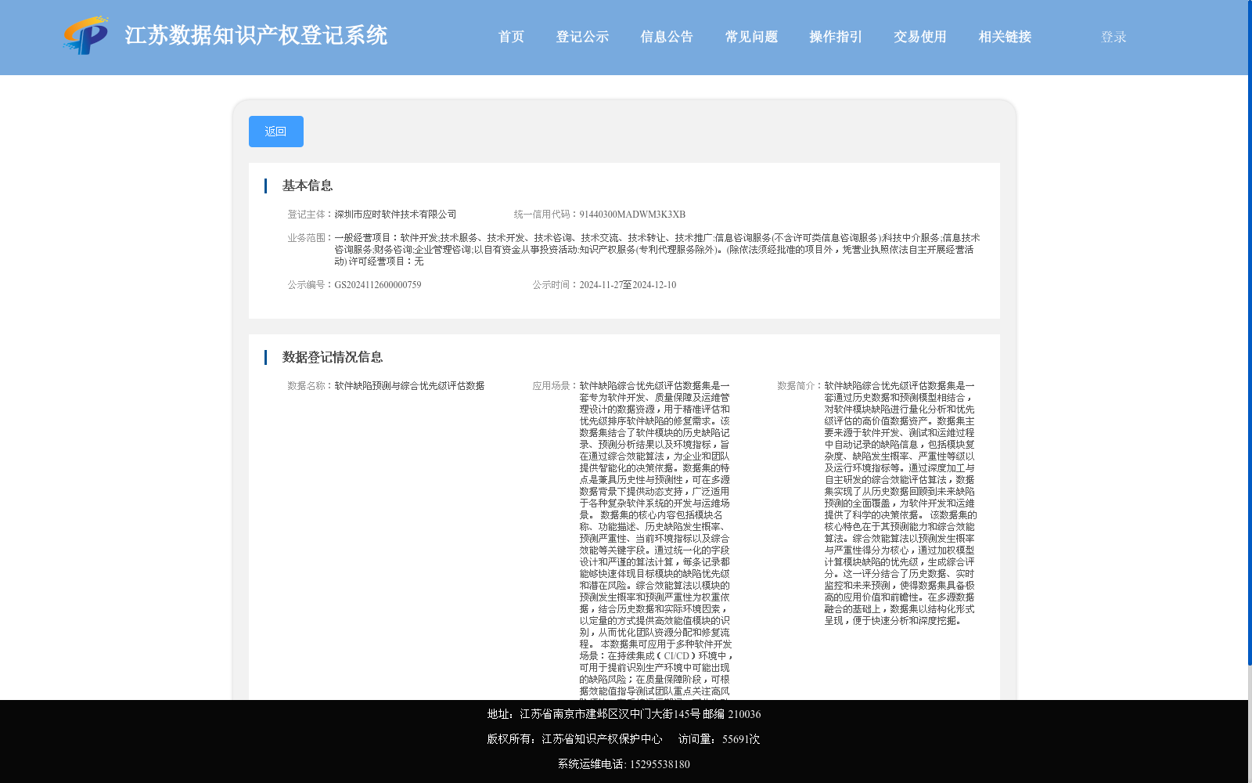Screen dimensions: 1252x783
Task: Click the 公示时间 label
Action: pos(556,285)
